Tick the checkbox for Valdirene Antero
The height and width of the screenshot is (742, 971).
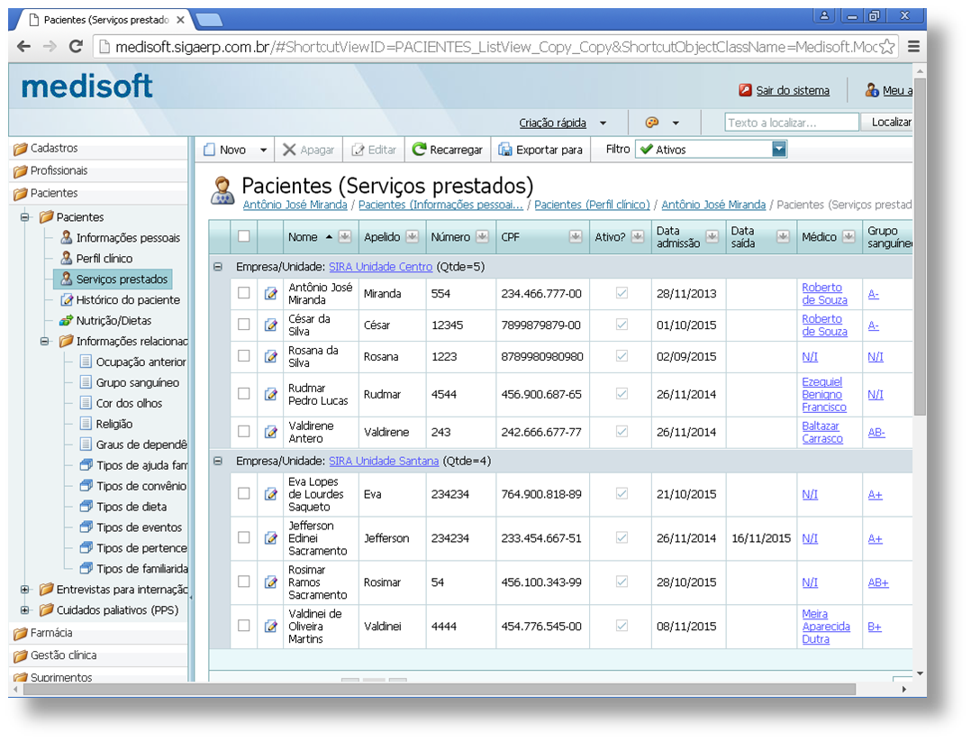(244, 432)
